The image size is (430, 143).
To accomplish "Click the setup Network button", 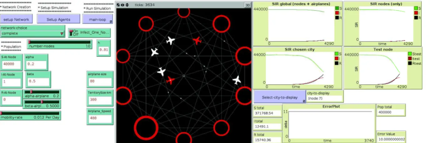I will pyautogui.click(x=16, y=19).
